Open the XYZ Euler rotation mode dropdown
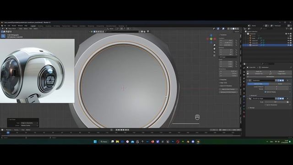The height and width of the screenshot is (165, 293). [228, 57]
